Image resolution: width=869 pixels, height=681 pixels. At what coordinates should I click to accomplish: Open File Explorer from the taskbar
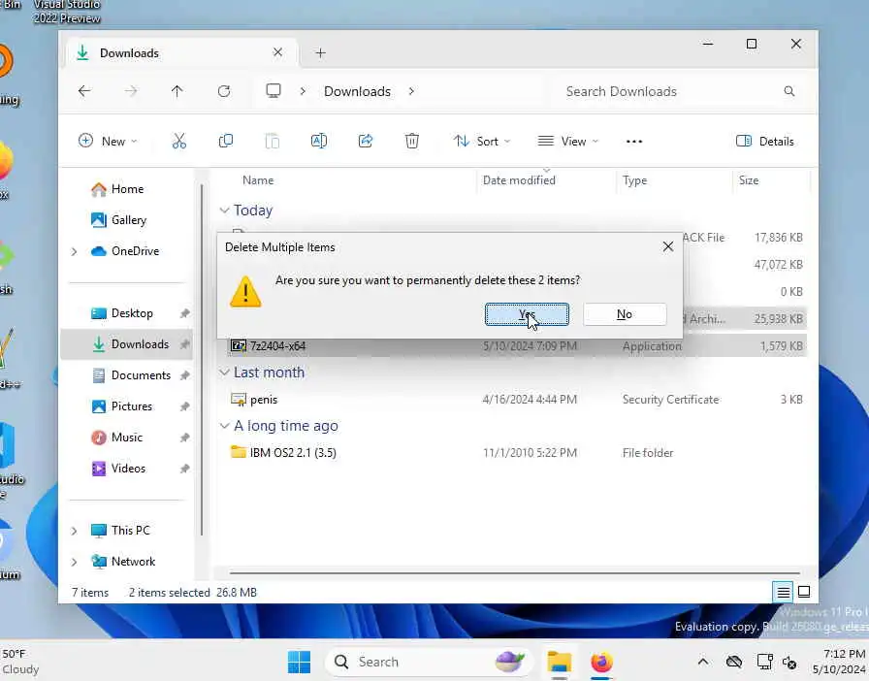click(560, 663)
